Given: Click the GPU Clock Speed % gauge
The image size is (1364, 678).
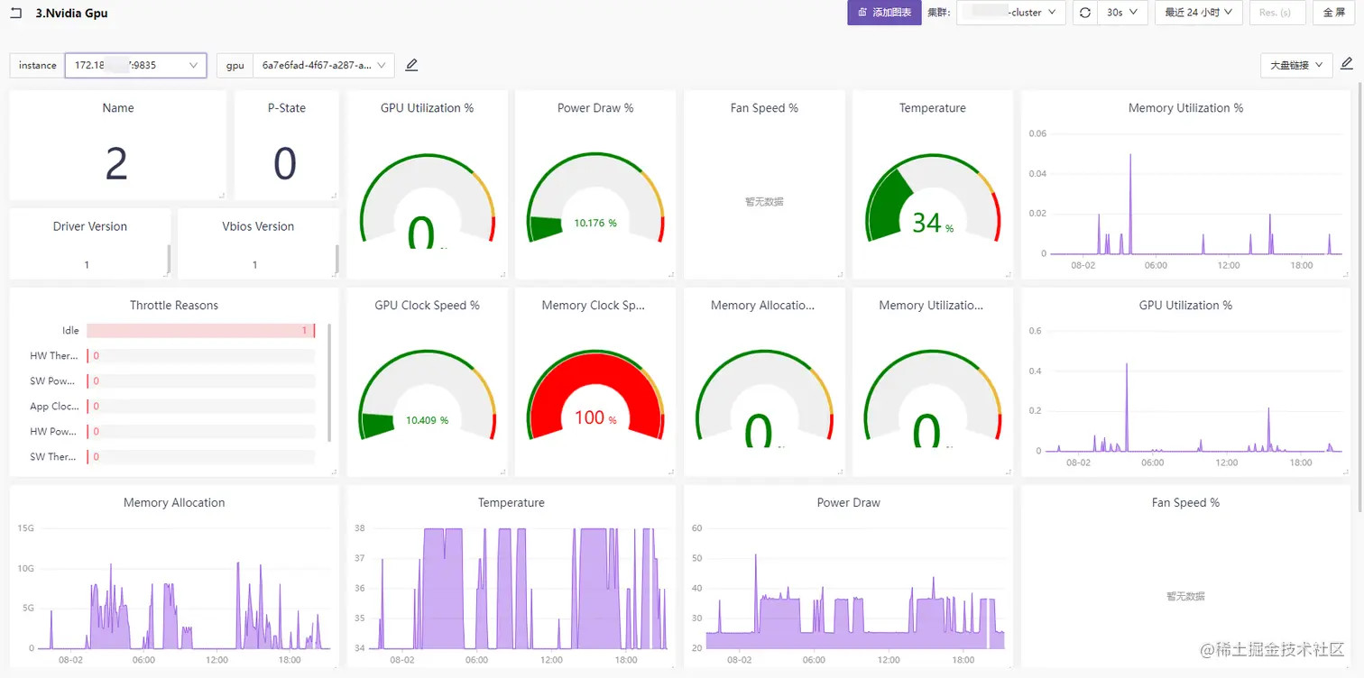Looking at the screenshot, I should 427,397.
